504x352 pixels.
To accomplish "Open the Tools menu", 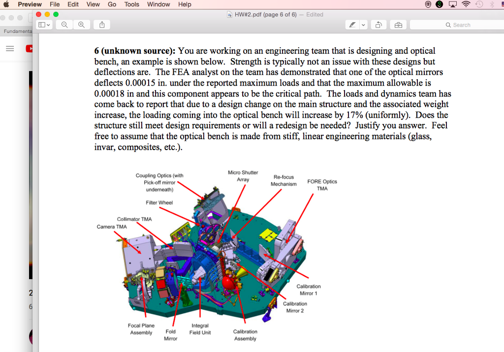I will (x=132, y=4).
